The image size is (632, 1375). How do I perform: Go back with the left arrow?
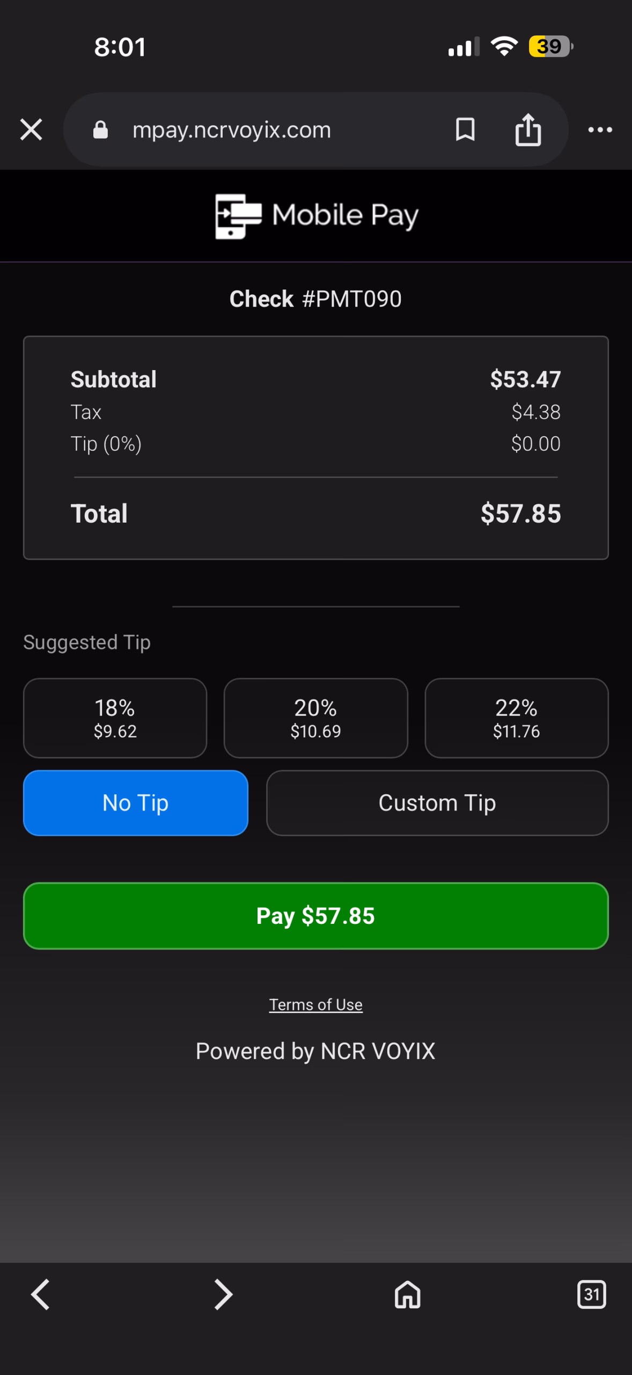(x=40, y=1294)
